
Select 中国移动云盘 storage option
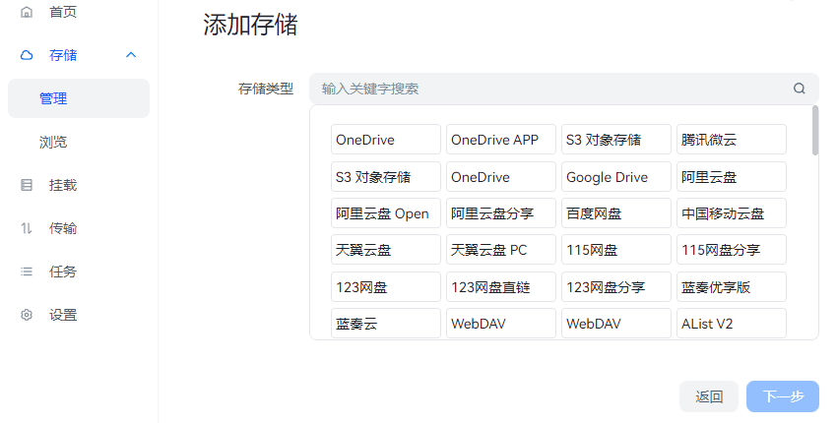(732, 213)
